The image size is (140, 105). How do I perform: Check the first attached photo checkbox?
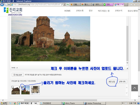[x=12, y=87]
